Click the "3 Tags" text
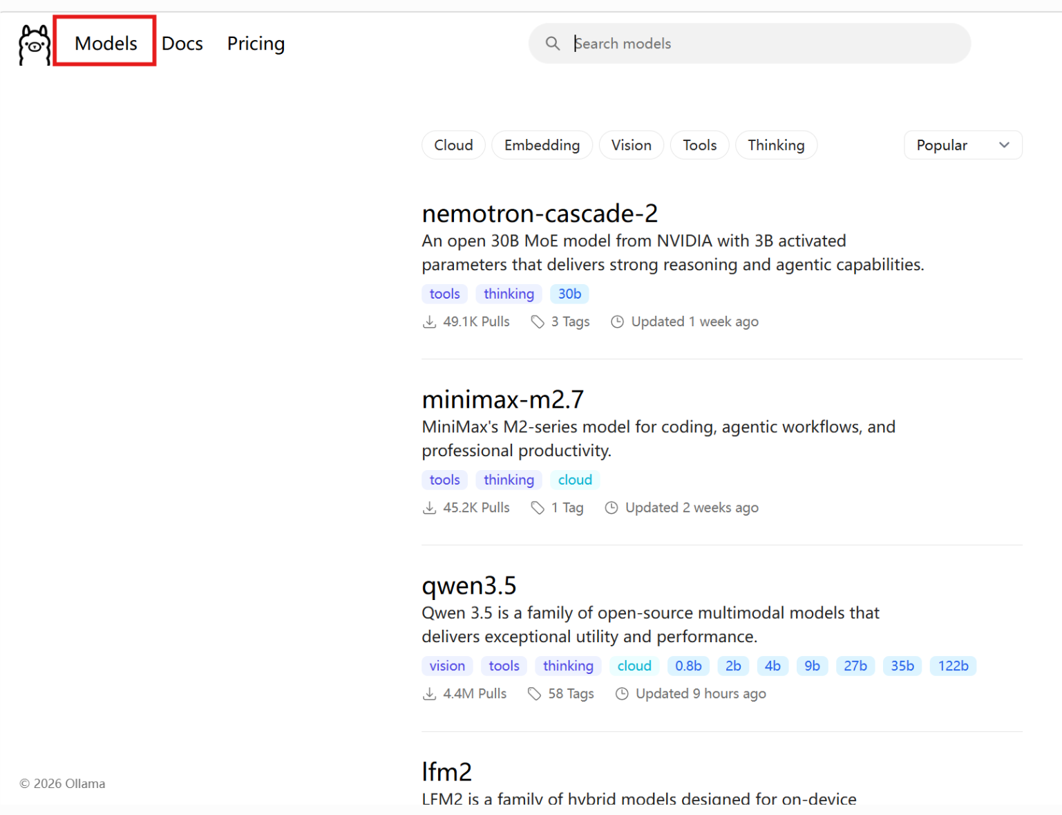1062x815 pixels. [570, 322]
